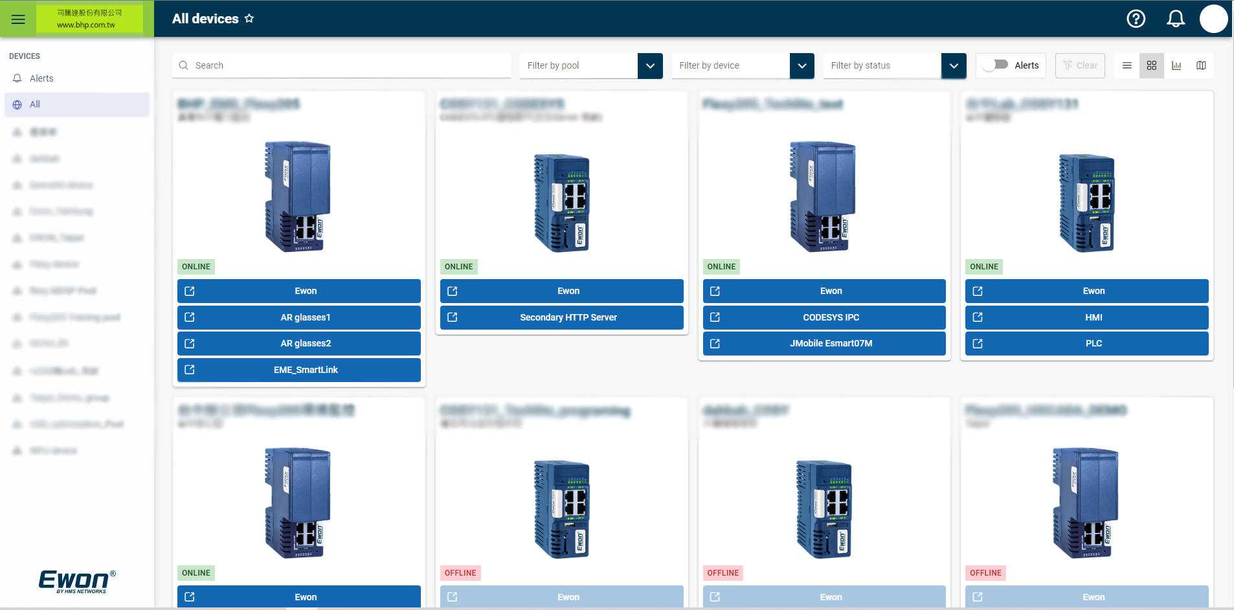Open the AR glasses1 link
1234x610 pixels.
299,317
